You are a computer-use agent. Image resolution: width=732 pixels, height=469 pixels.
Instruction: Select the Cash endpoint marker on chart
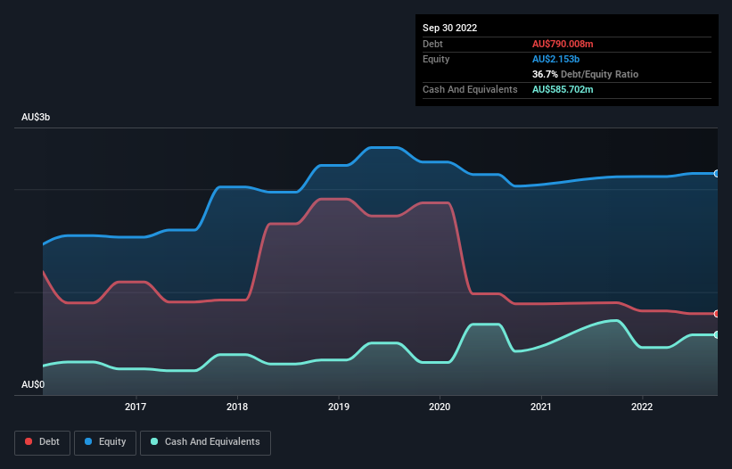click(x=717, y=334)
